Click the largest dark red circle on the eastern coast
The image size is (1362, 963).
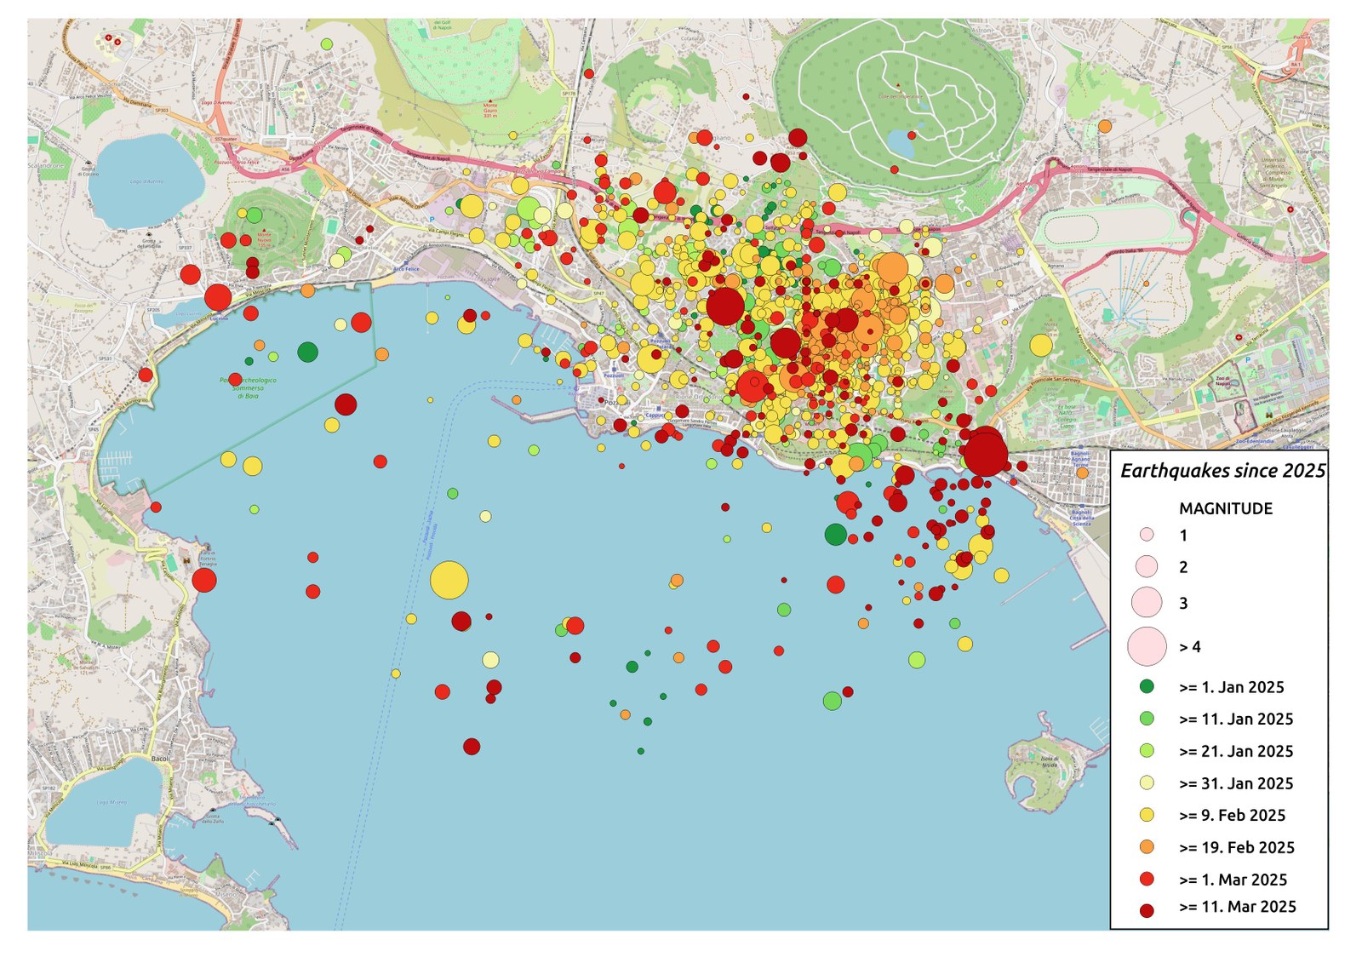985,454
